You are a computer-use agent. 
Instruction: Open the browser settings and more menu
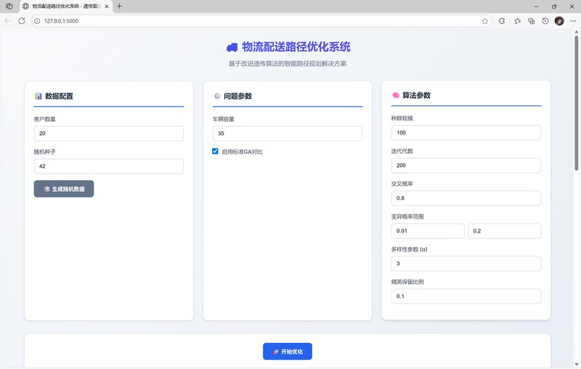click(x=573, y=21)
